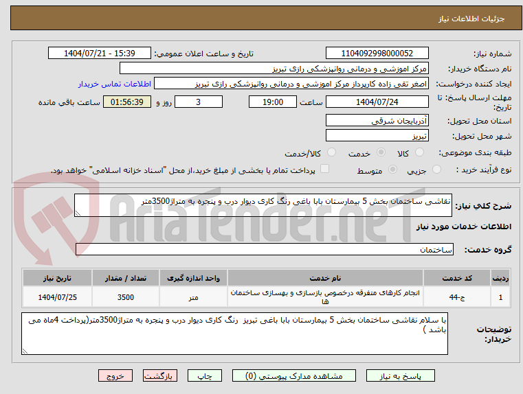Click the واحد اندازه گیری column header
The image size is (523, 394).
(x=193, y=278)
